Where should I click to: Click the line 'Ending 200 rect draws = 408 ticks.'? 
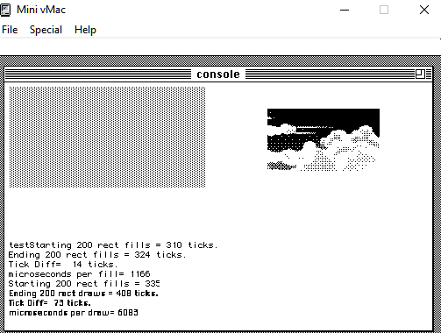coord(83,294)
